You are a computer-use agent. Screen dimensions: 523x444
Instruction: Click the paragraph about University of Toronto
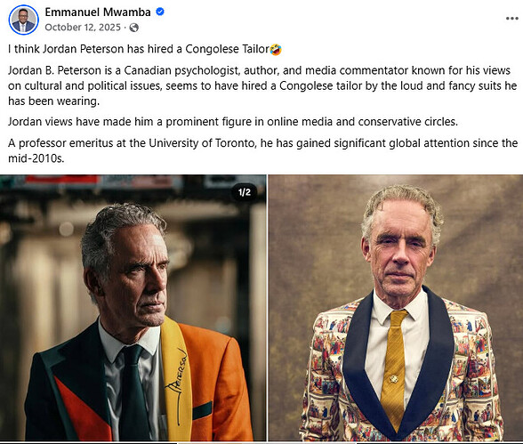pyautogui.click(x=263, y=150)
